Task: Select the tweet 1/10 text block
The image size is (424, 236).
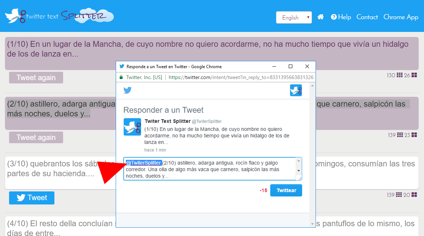Action: (x=212, y=53)
